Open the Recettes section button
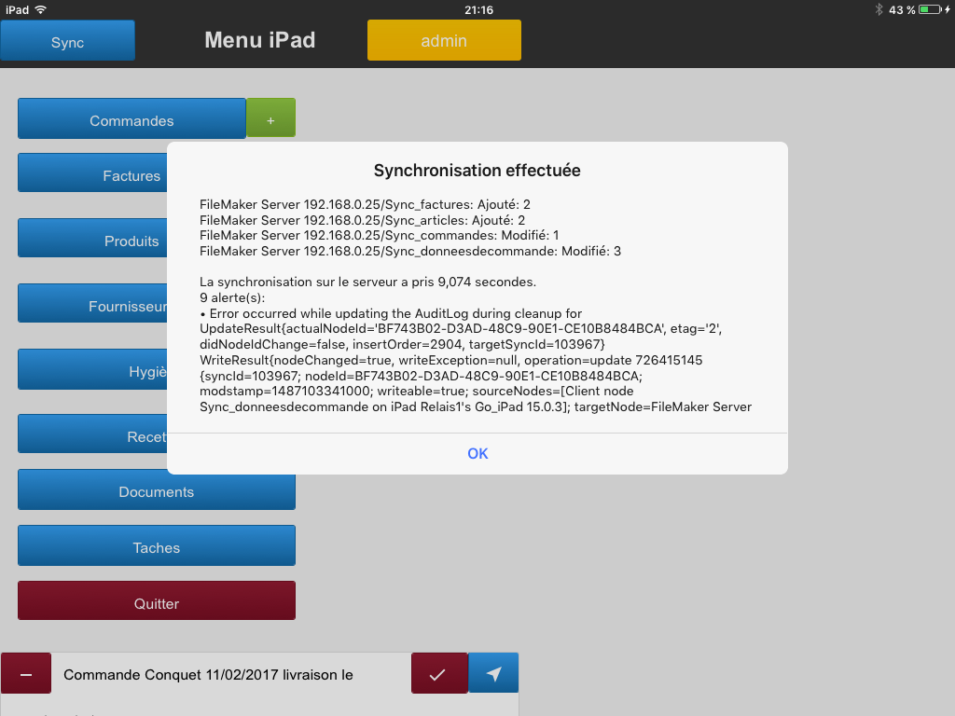 click(92, 434)
